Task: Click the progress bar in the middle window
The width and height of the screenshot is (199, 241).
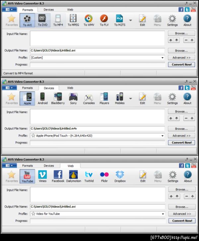Action: point(98,143)
